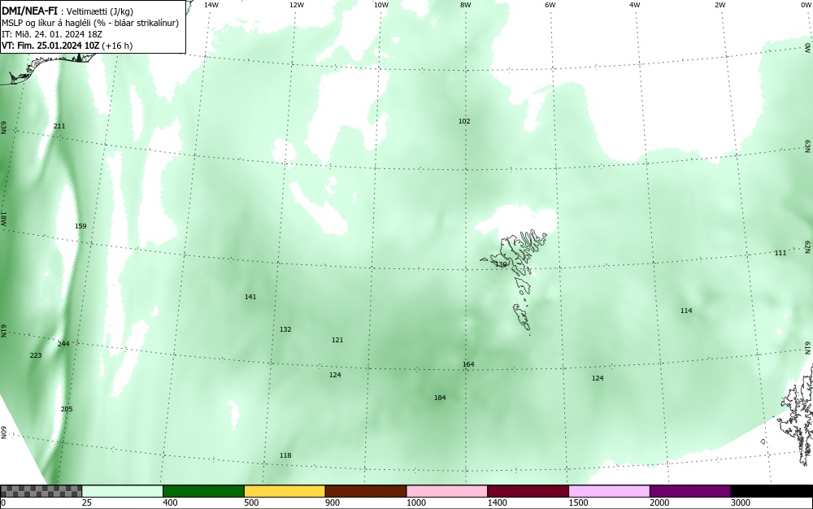Click the 211 value on the map
The image size is (813, 509).
59,126
